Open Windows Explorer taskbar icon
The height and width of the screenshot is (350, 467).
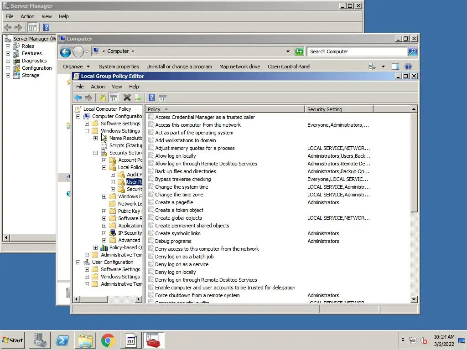point(85,340)
